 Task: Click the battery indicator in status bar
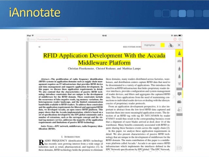(x=180, y=35)
